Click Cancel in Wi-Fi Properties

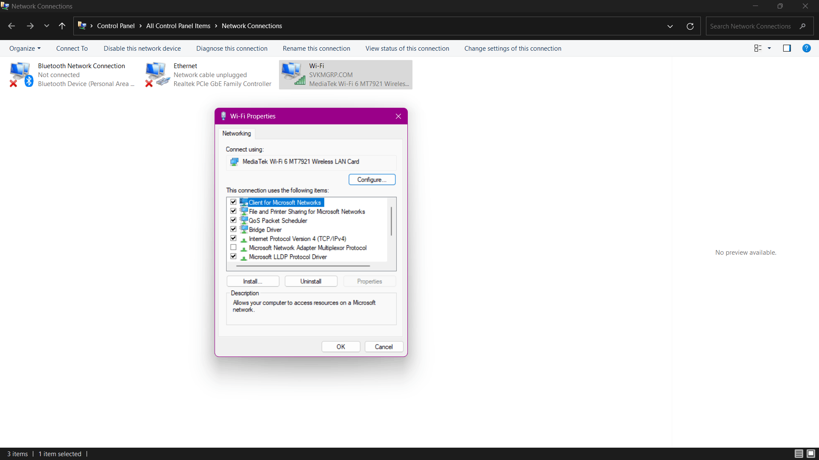pos(383,347)
